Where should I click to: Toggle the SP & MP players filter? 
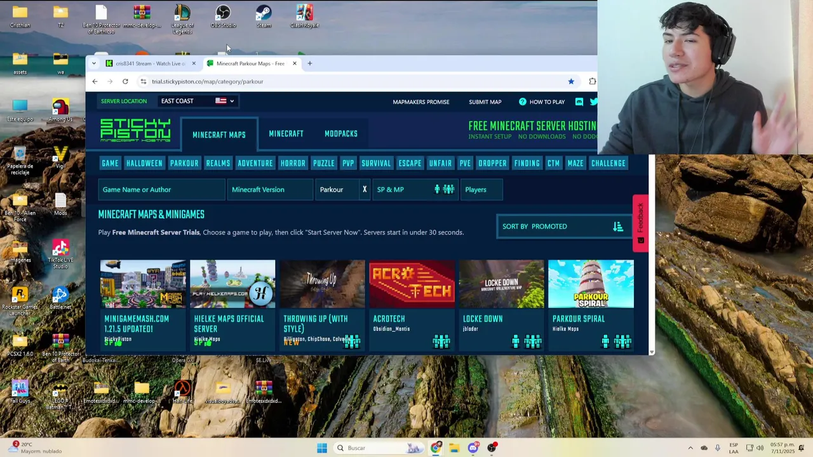[415, 189]
